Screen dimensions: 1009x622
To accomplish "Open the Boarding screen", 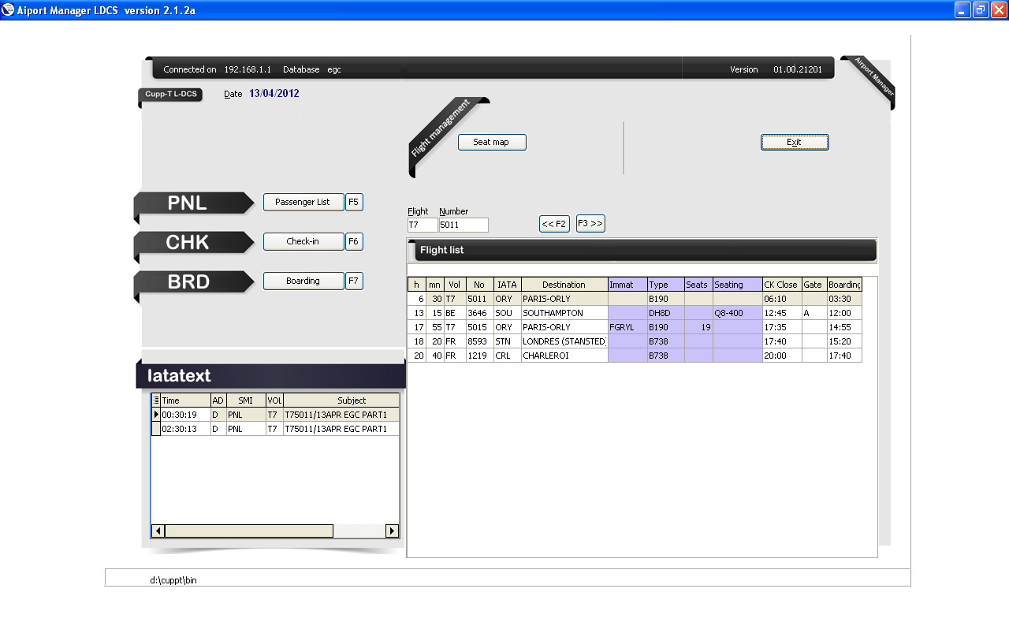I will click(x=303, y=281).
